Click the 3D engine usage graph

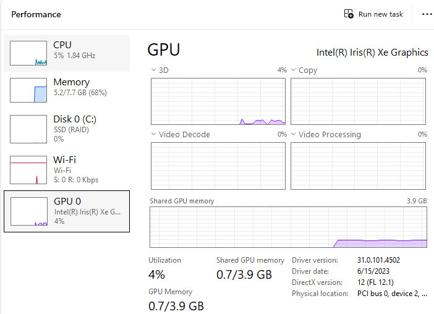point(218,101)
